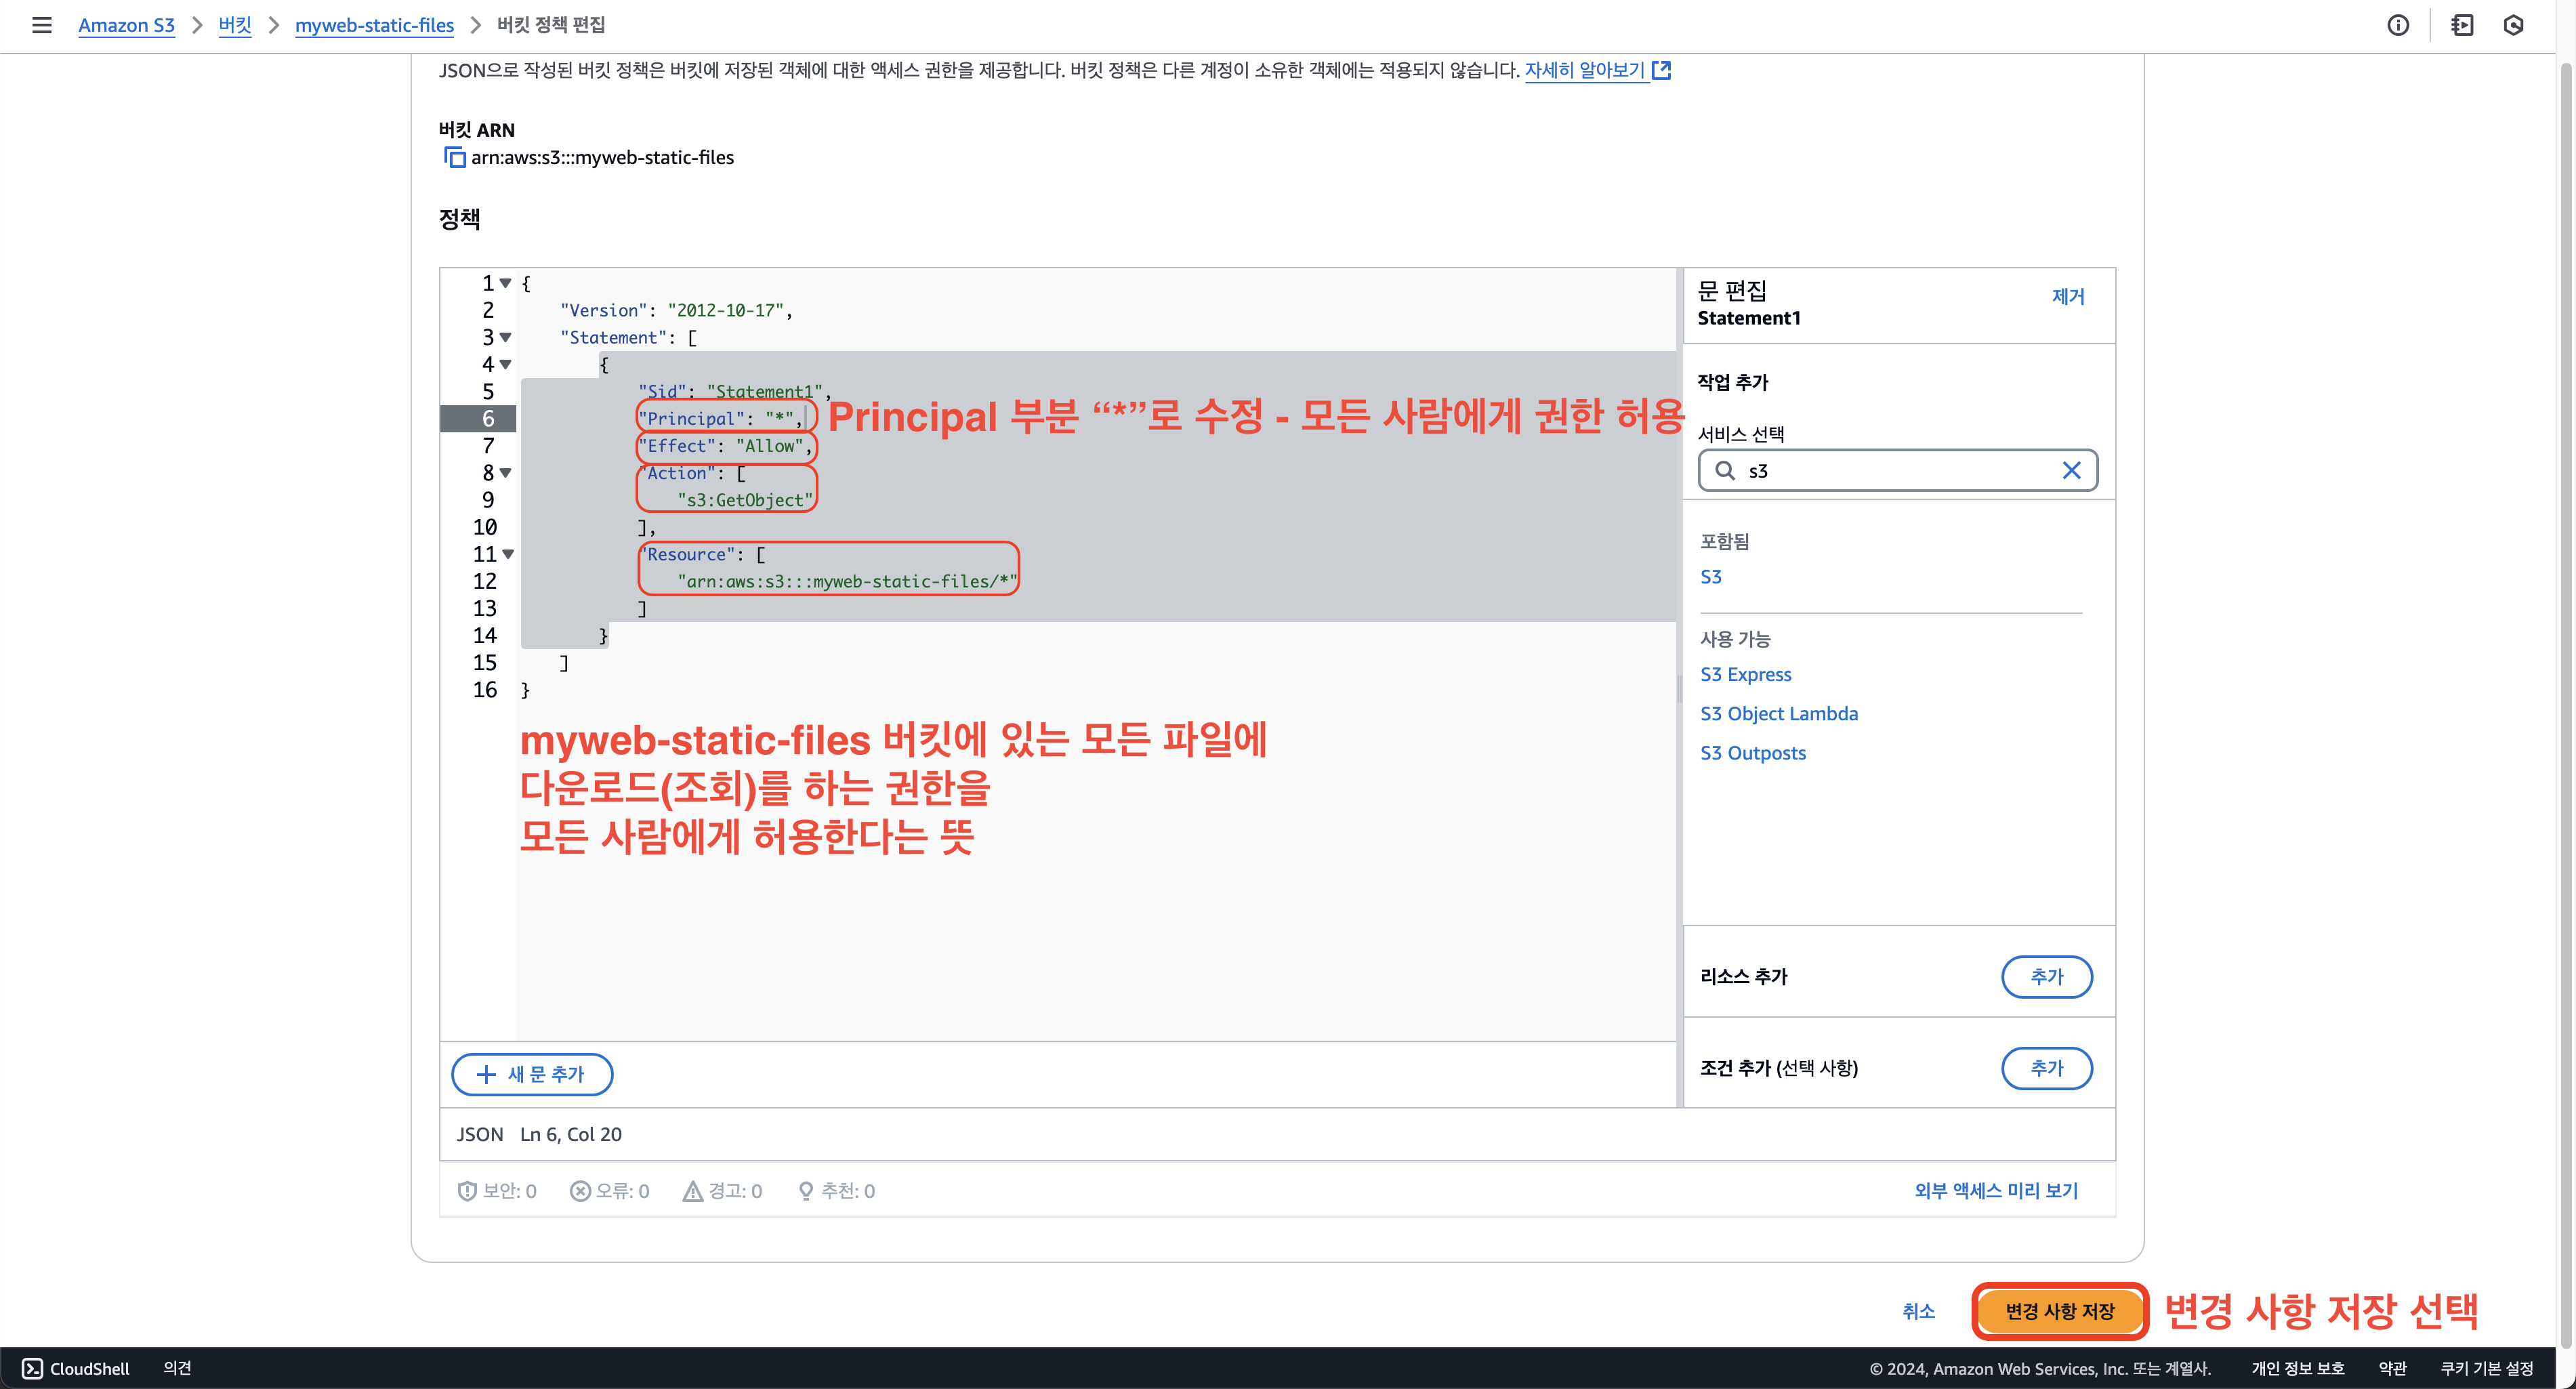Go to 버킷 breadcrumb link

pyautogui.click(x=235, y=25)
